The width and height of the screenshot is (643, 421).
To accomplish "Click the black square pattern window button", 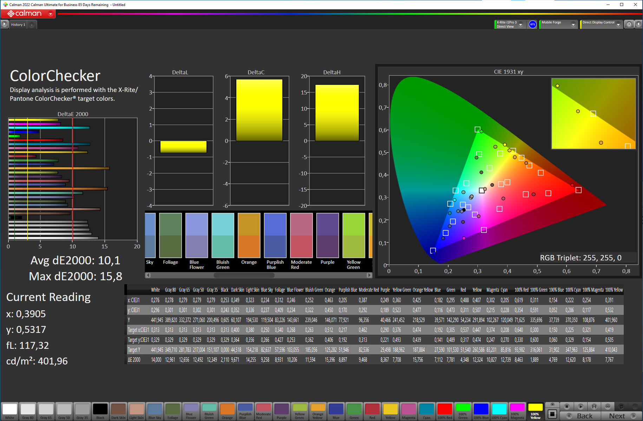I will coord(552,414).
